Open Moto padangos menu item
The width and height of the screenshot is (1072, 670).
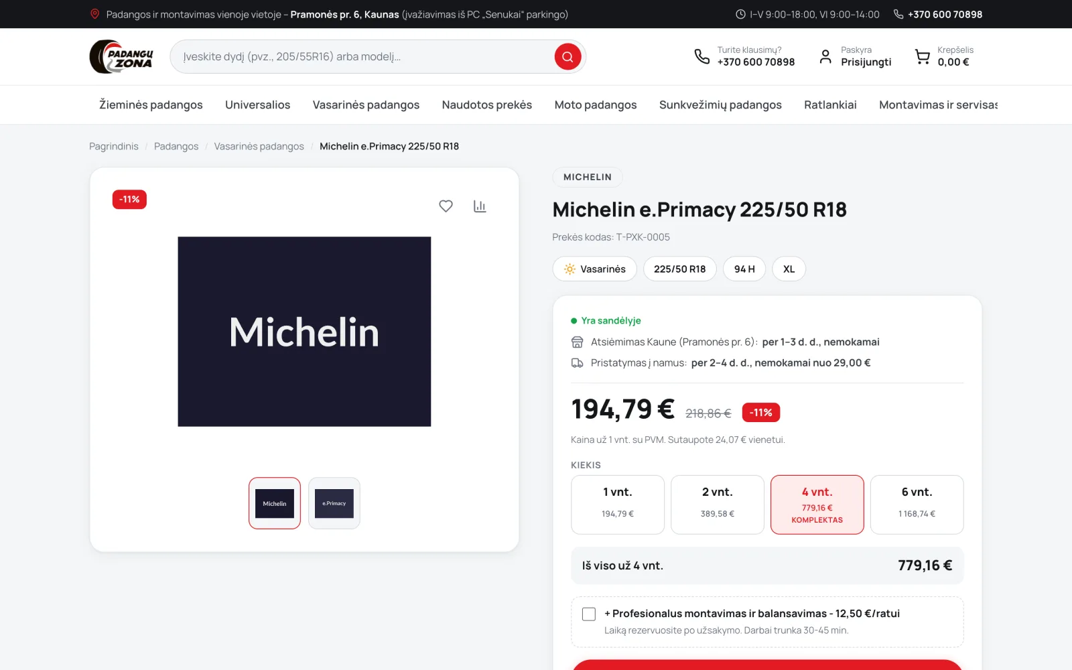point(596,105)
